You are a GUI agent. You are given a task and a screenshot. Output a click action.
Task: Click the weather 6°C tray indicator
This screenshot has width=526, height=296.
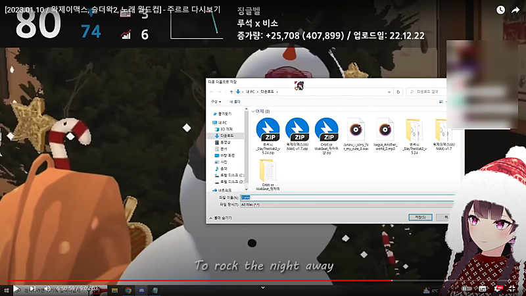[431, 290]
